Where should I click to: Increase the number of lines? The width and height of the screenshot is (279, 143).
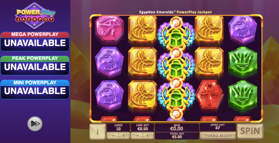point(124,136)
